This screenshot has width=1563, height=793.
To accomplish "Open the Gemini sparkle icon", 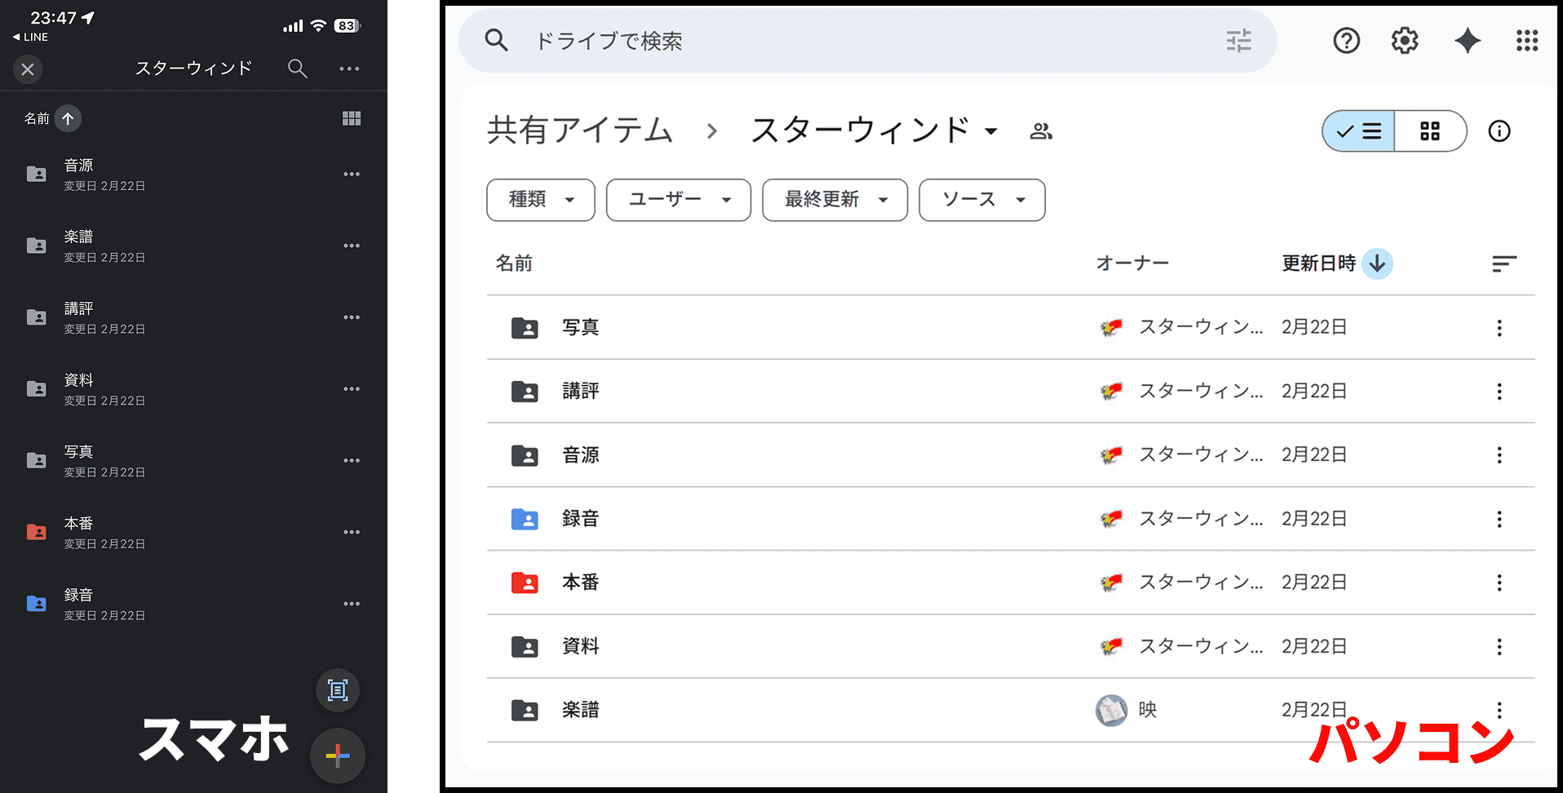I will [x=1467, y=41].
